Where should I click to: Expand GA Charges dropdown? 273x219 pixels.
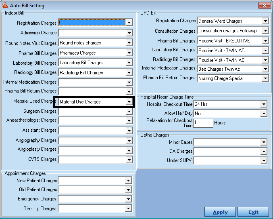[x=264, y=151]
